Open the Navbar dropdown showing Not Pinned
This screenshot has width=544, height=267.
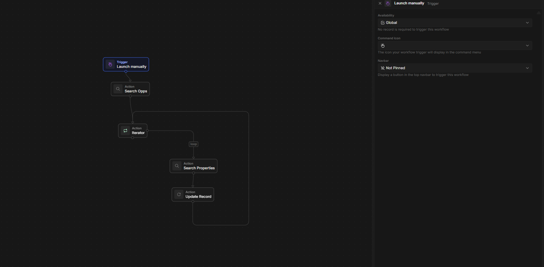[x=455, y=68]
